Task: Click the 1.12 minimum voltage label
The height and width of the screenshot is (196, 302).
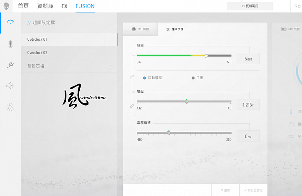Action: tap(139, 108)
